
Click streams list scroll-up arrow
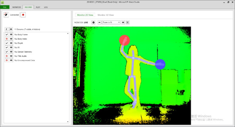(x=68, y=33)
